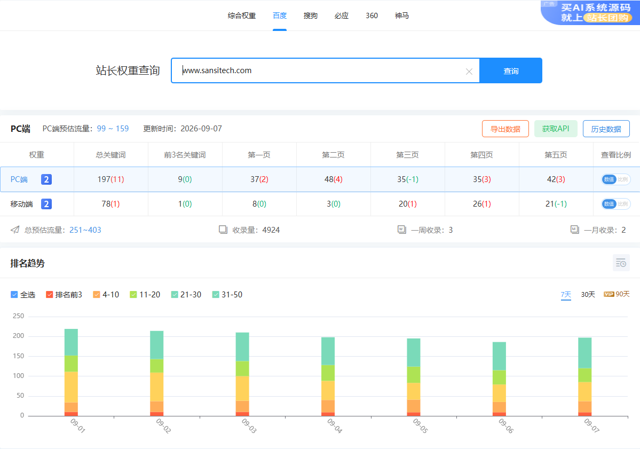This screenshot has width=640, height=449.
Task: Click mobile 第四页 value 26(1)
Action: 482,204
